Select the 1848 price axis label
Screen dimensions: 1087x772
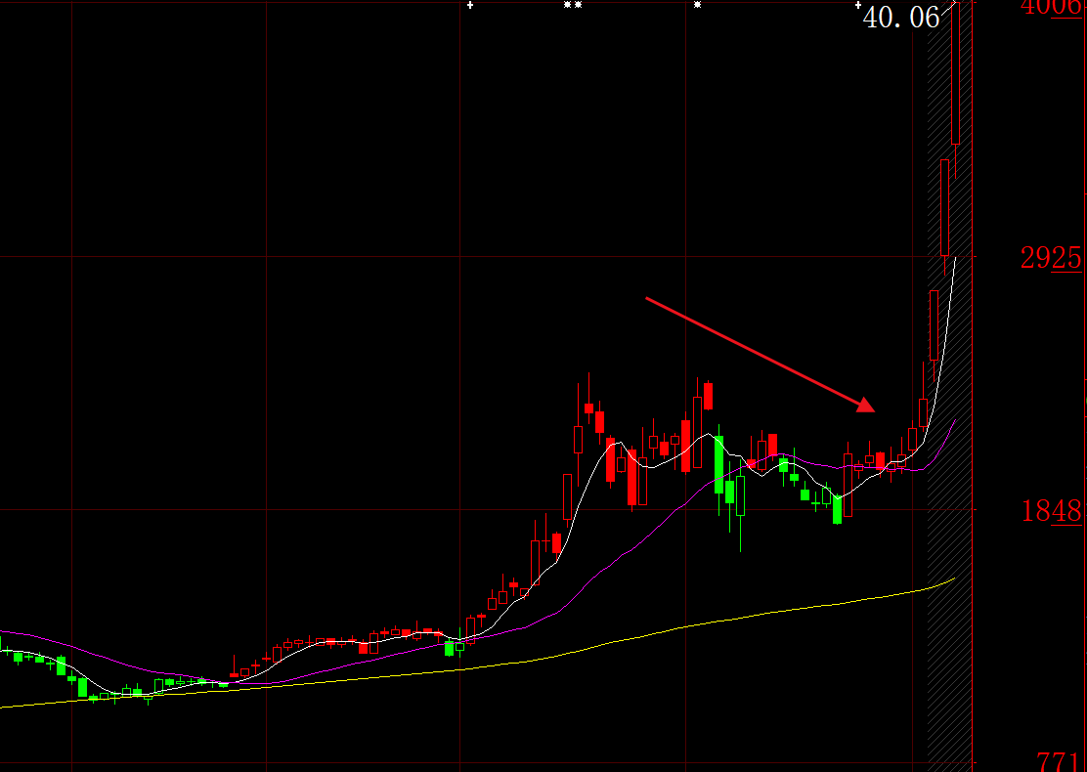tap(1051, 512)
